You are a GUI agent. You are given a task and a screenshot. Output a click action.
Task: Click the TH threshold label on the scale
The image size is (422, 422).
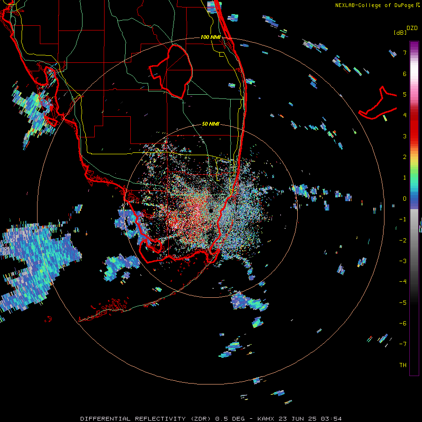click(x=403, y=365)
